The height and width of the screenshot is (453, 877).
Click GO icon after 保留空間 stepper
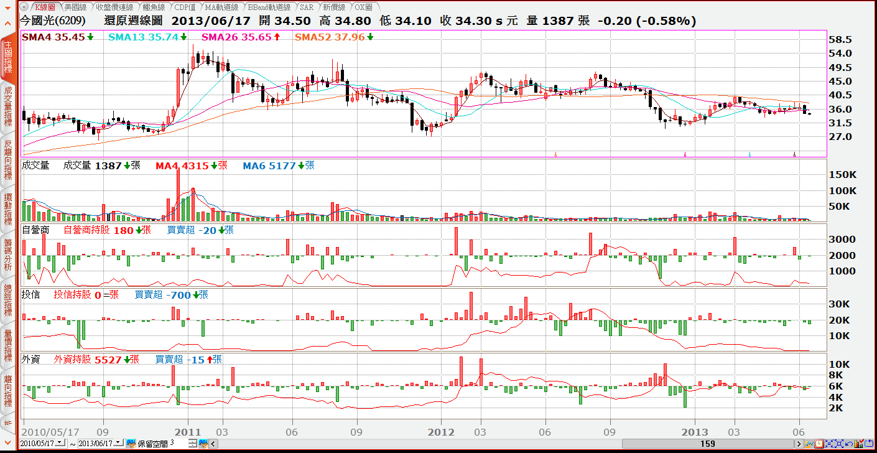[203, 444]
